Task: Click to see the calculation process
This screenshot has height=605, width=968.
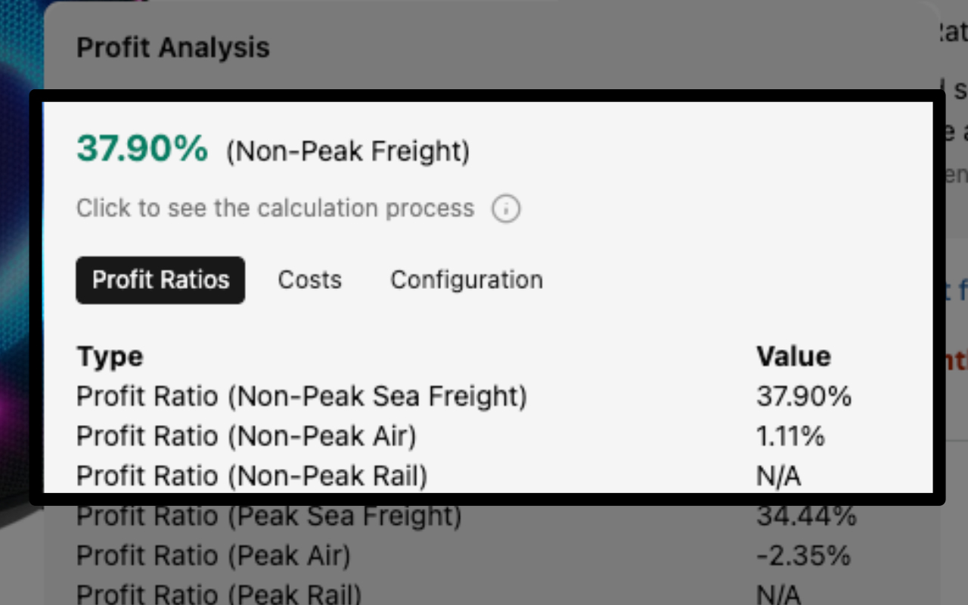Action: [x=275, y=208]
